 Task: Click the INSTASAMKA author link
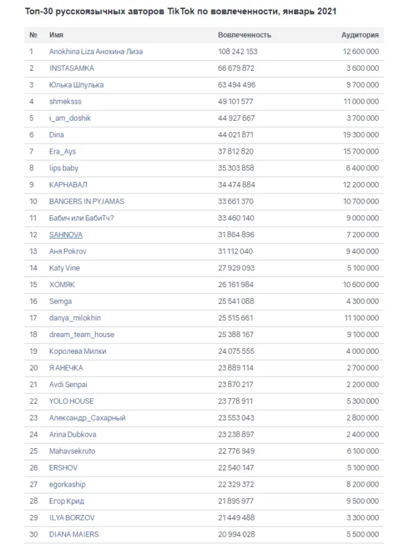click(71, 68)
